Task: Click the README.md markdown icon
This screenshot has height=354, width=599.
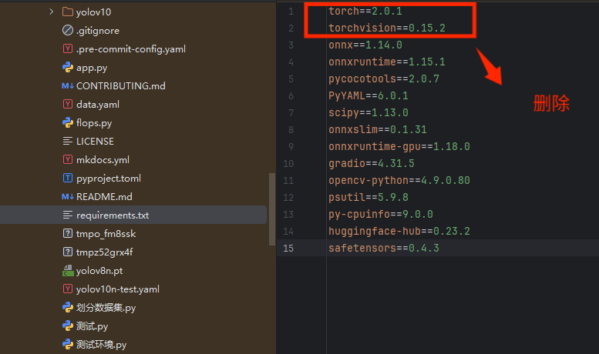Action: coord(68,197)
